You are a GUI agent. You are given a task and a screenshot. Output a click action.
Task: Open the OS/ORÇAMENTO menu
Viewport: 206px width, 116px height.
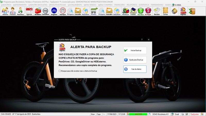click(x=75, y=5)
